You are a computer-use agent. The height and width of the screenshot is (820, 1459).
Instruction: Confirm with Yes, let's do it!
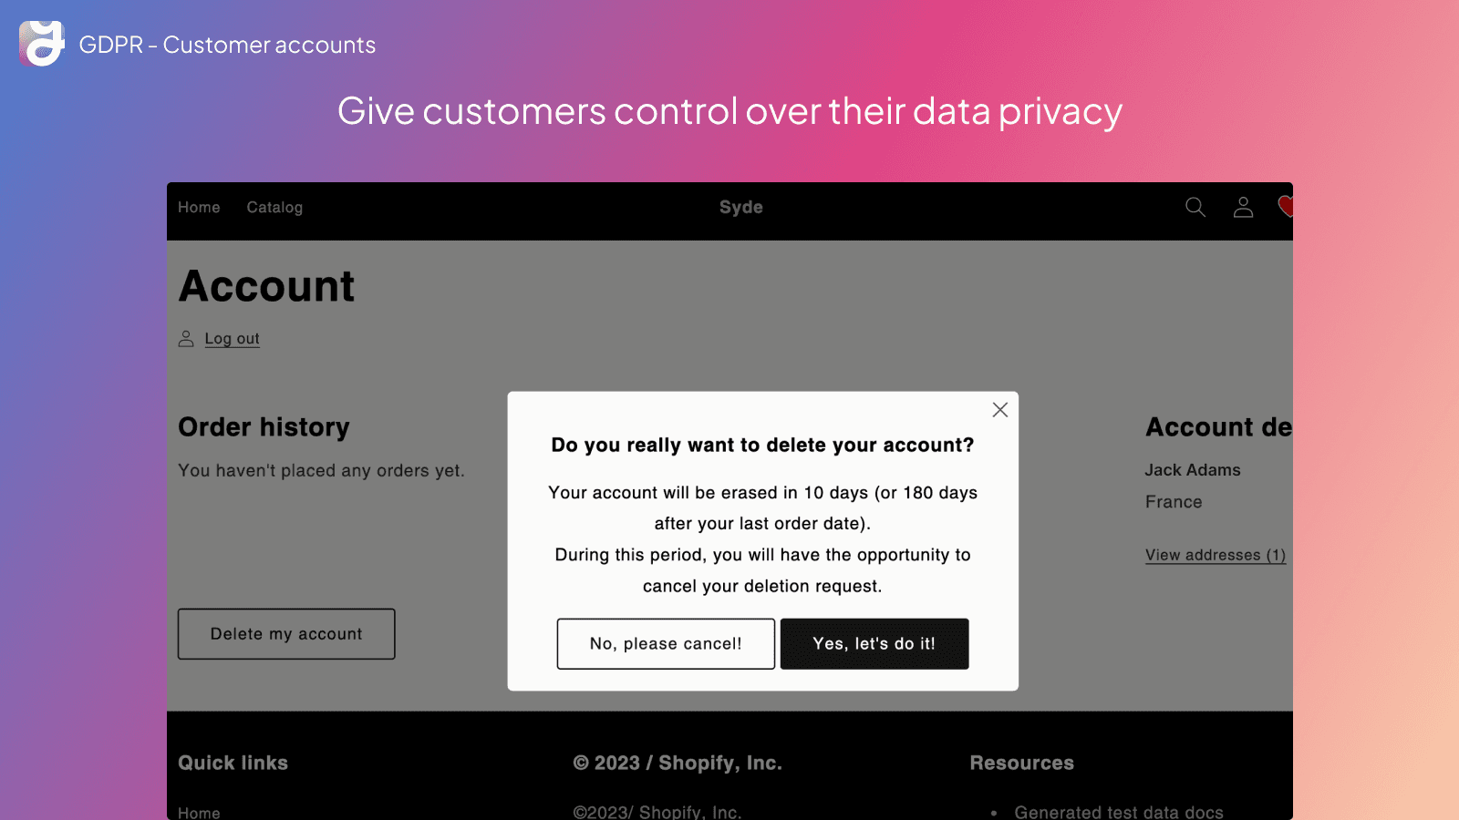coord(874,644)
